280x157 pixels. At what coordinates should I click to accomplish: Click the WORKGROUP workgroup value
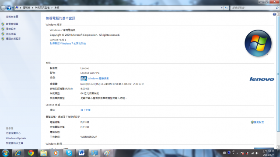(x=89, y=137)
